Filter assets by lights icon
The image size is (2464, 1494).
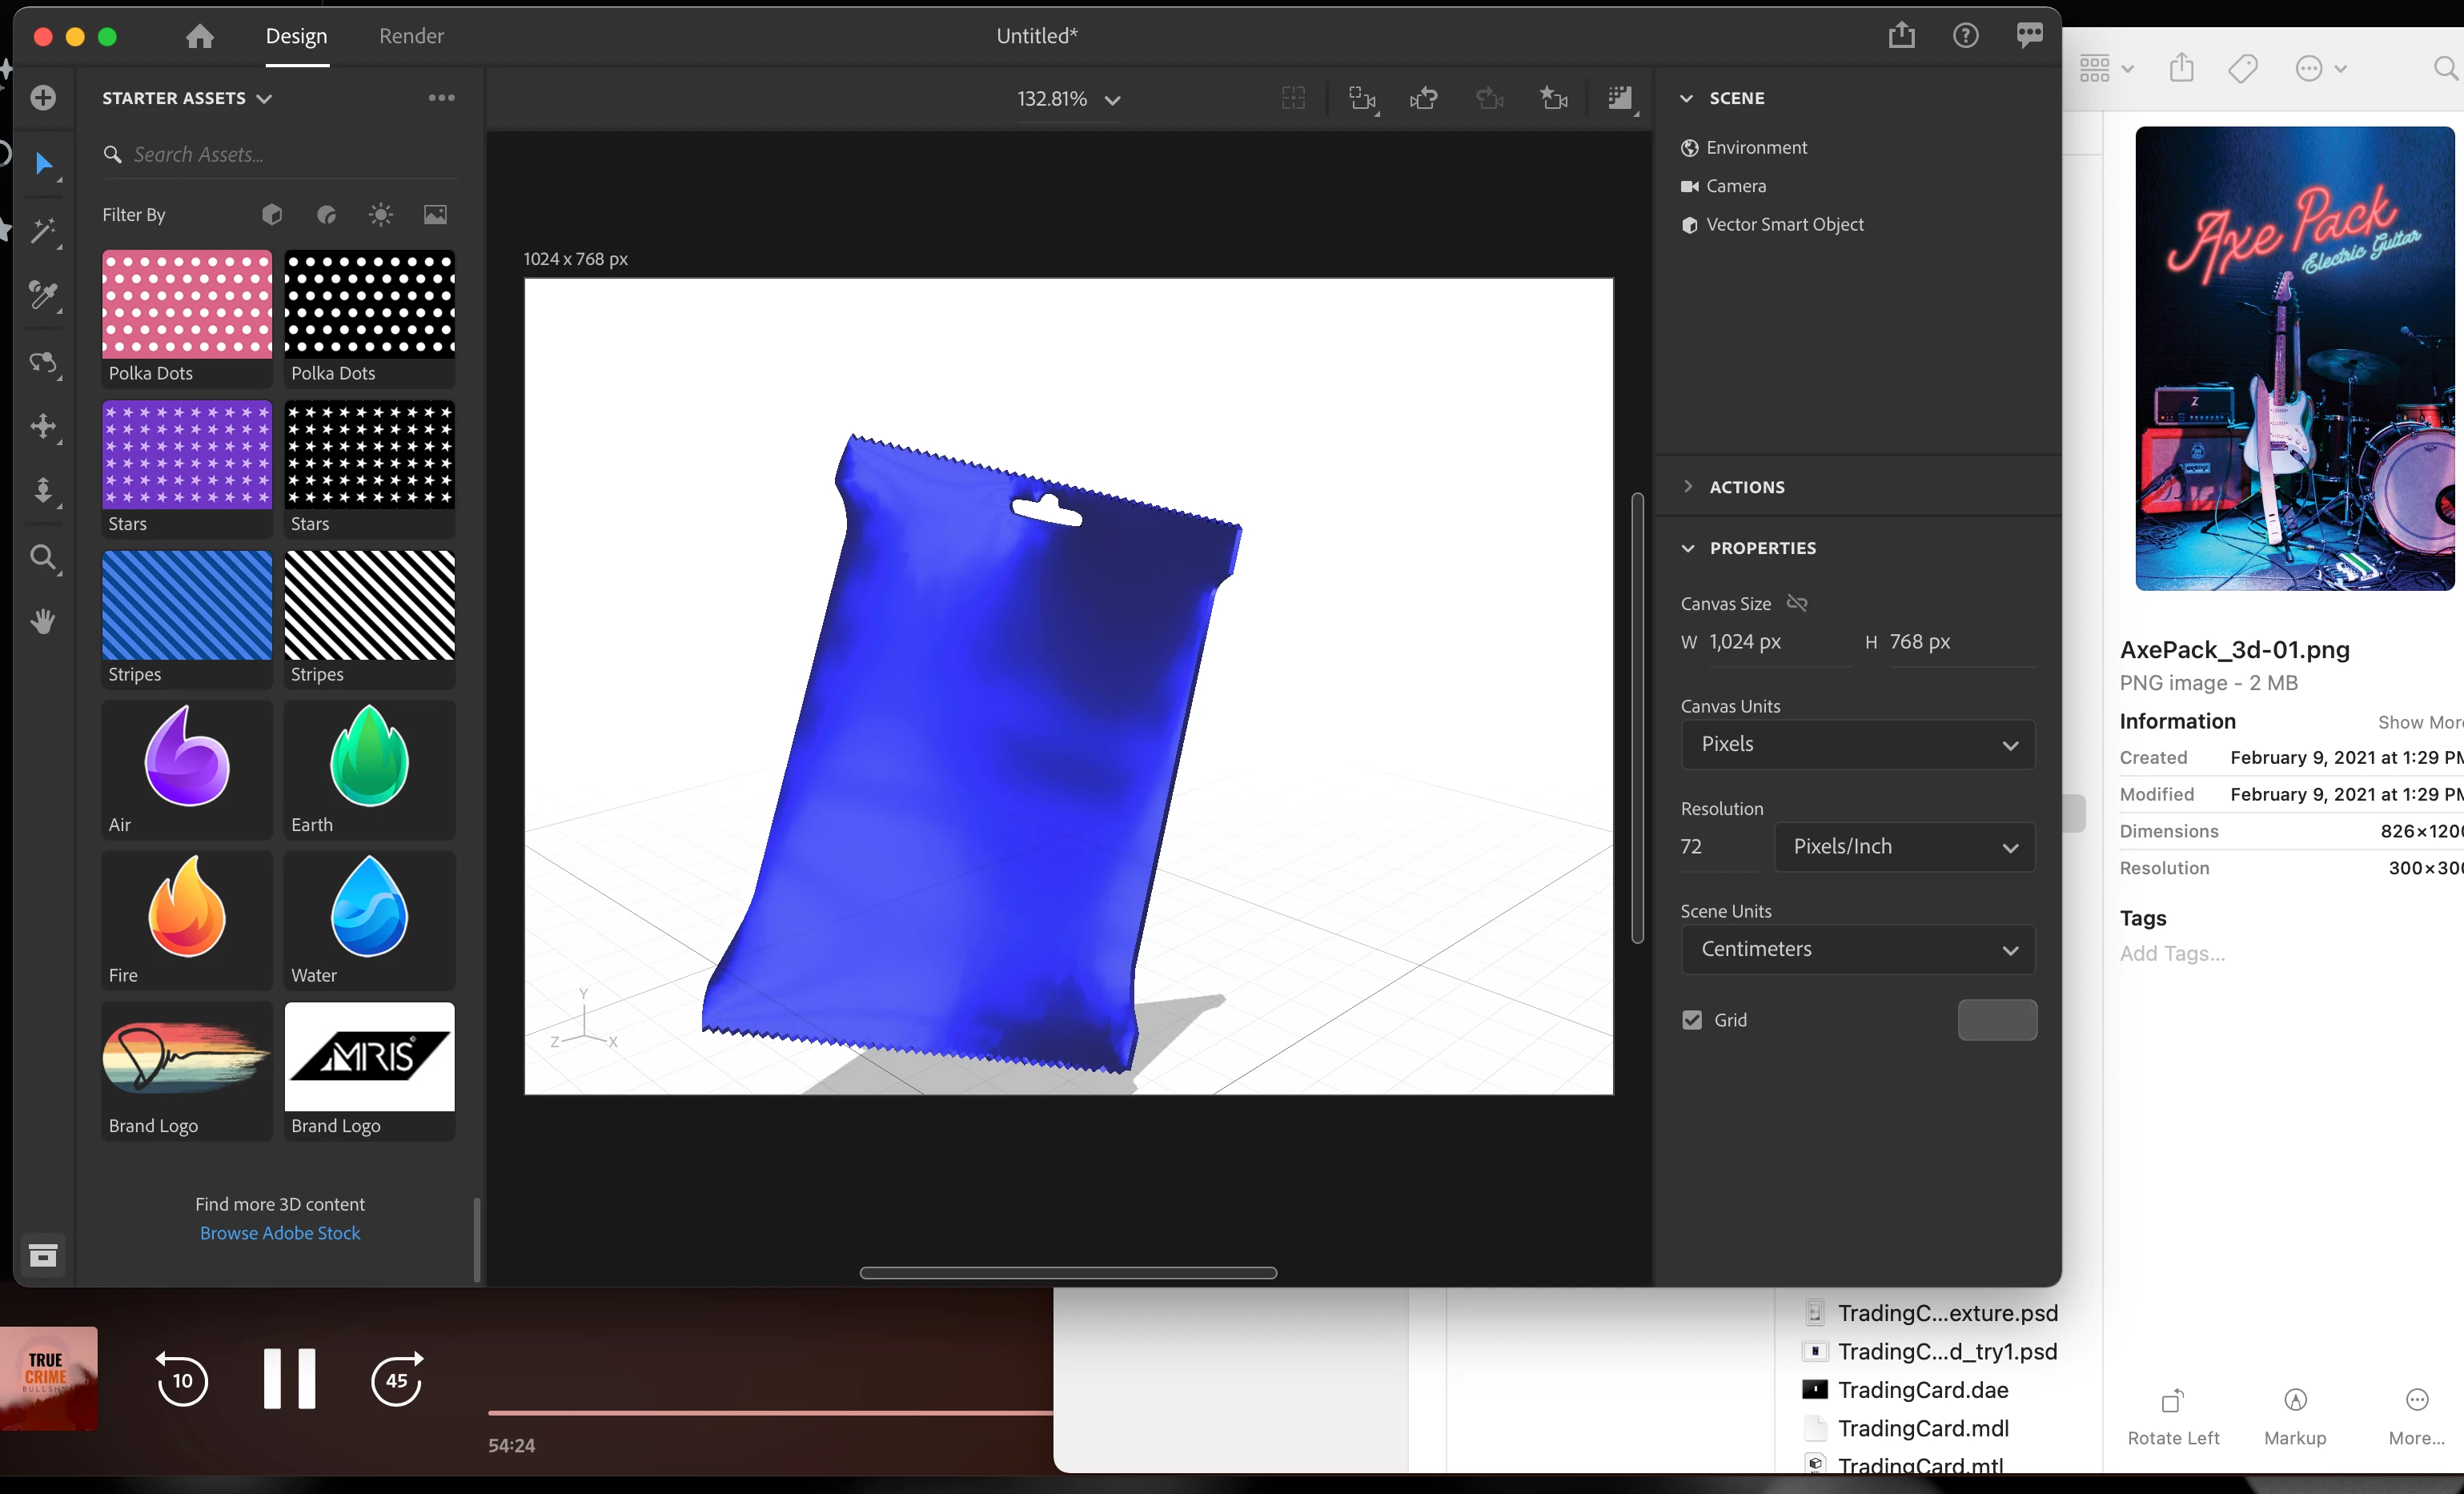pos(381,214)
